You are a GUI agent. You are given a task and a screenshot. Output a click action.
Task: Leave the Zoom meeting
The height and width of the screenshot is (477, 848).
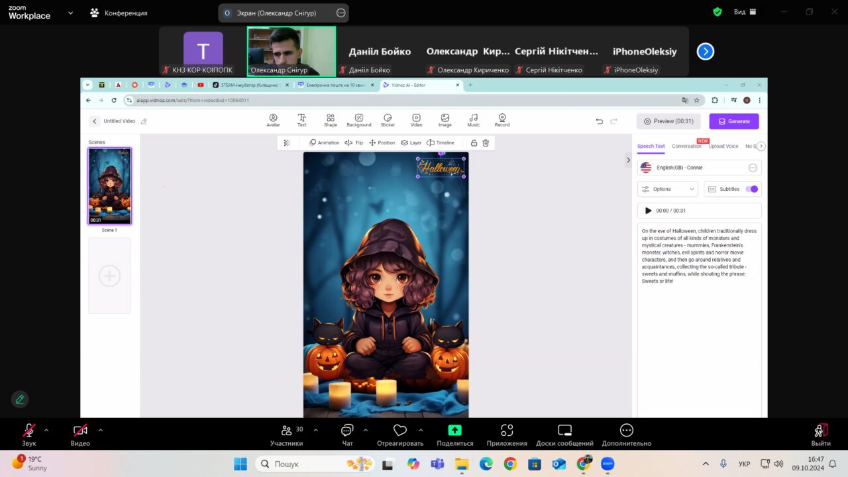click(821, 434)
